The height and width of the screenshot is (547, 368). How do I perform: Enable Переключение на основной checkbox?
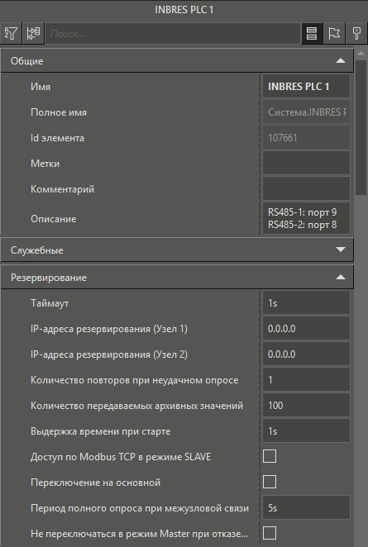pyautogui.click(x=270, y=482)
